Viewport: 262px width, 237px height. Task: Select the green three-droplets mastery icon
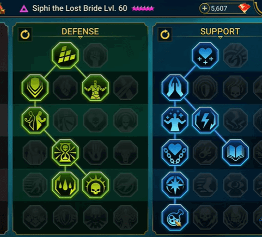point(65,185)
